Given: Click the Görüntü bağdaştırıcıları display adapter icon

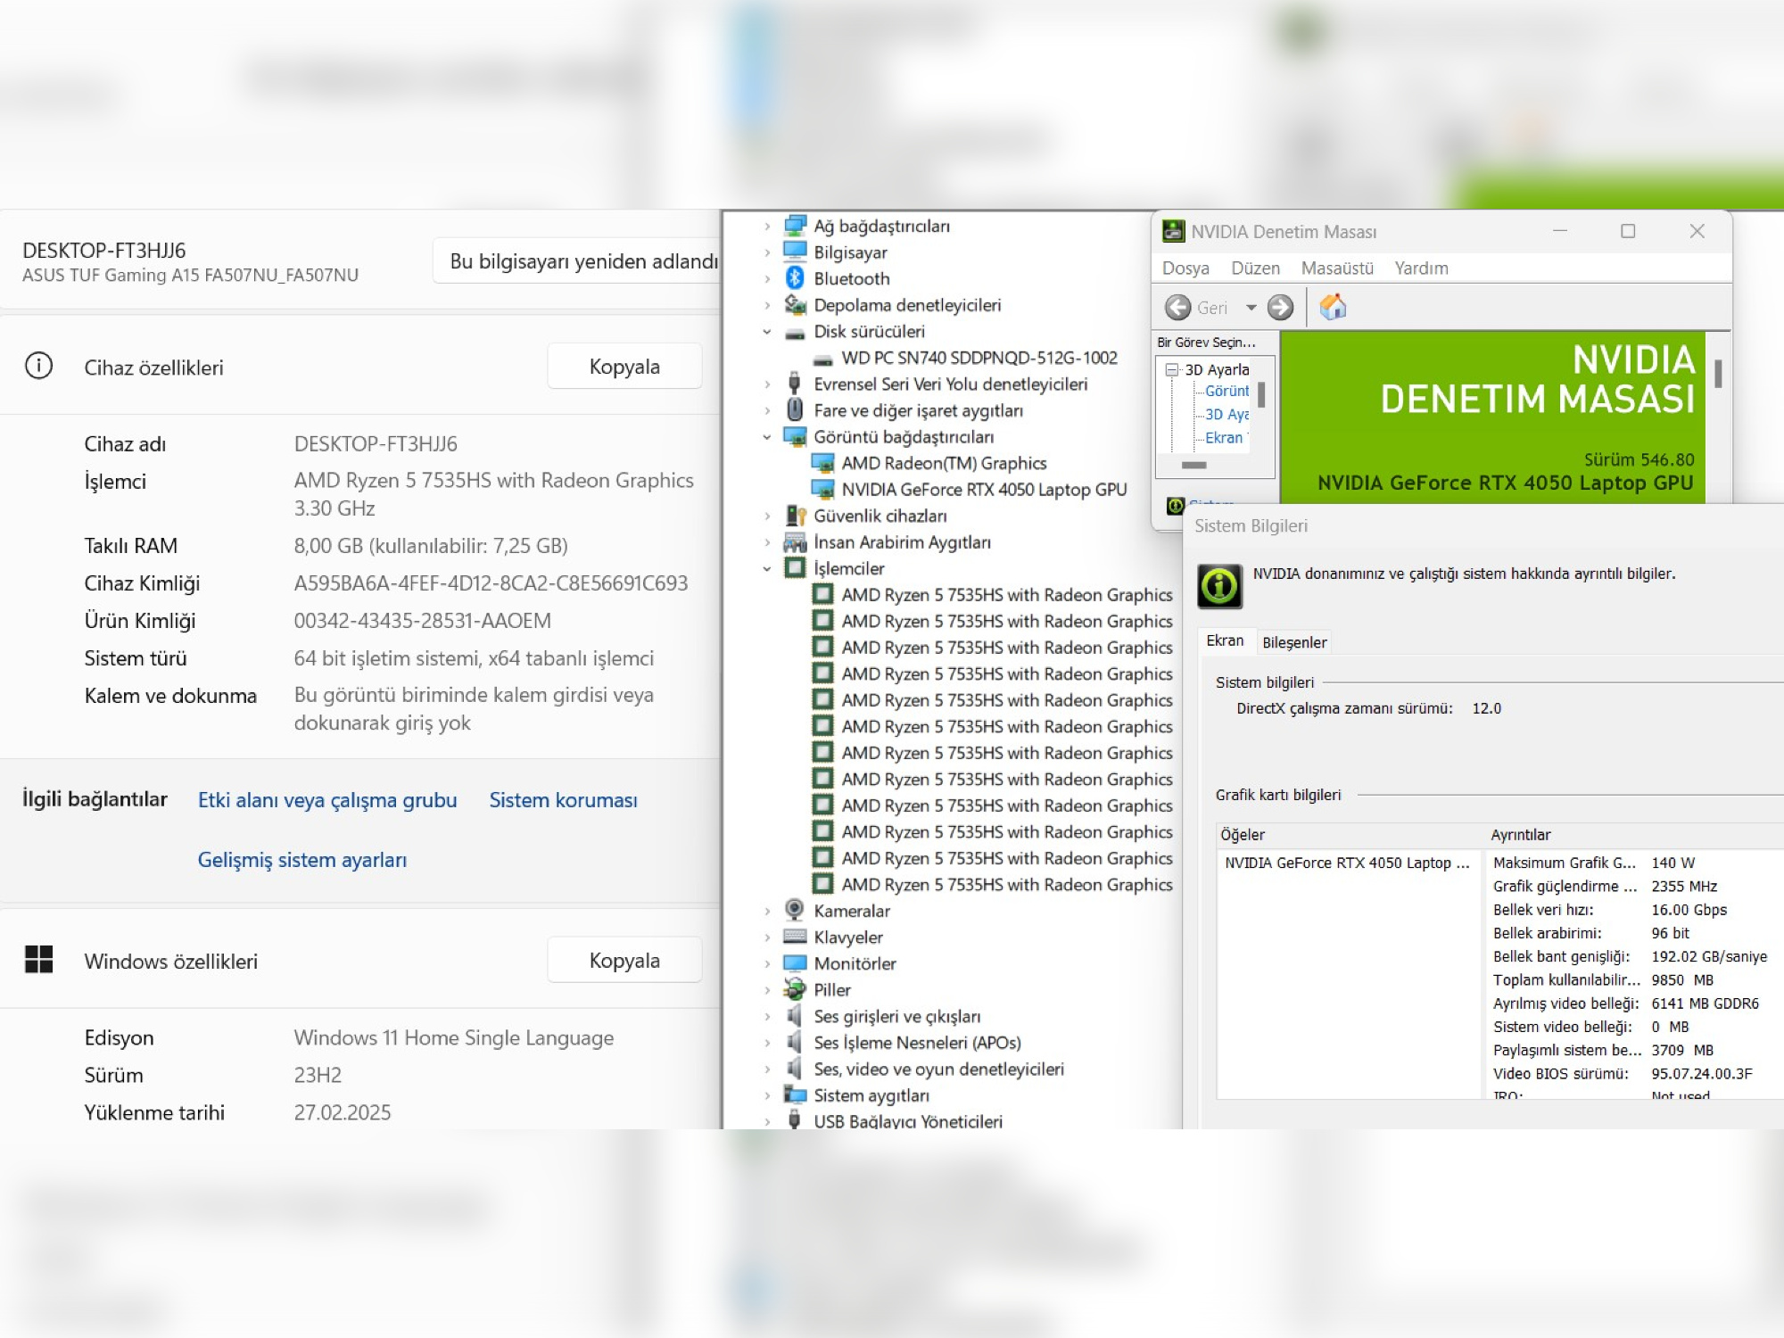Looking at the screenshot, I should (x=795, y=437).
